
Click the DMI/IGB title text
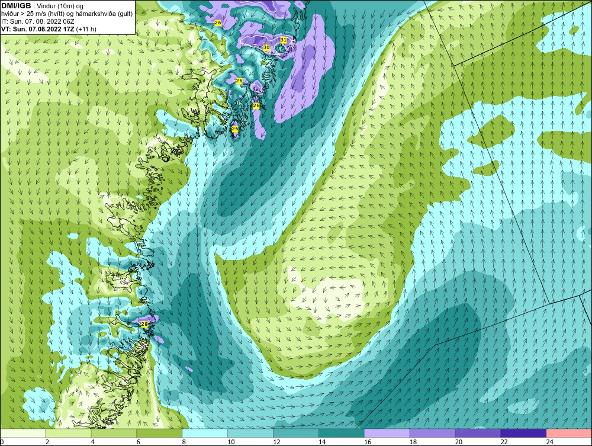[x=16, y=6]
